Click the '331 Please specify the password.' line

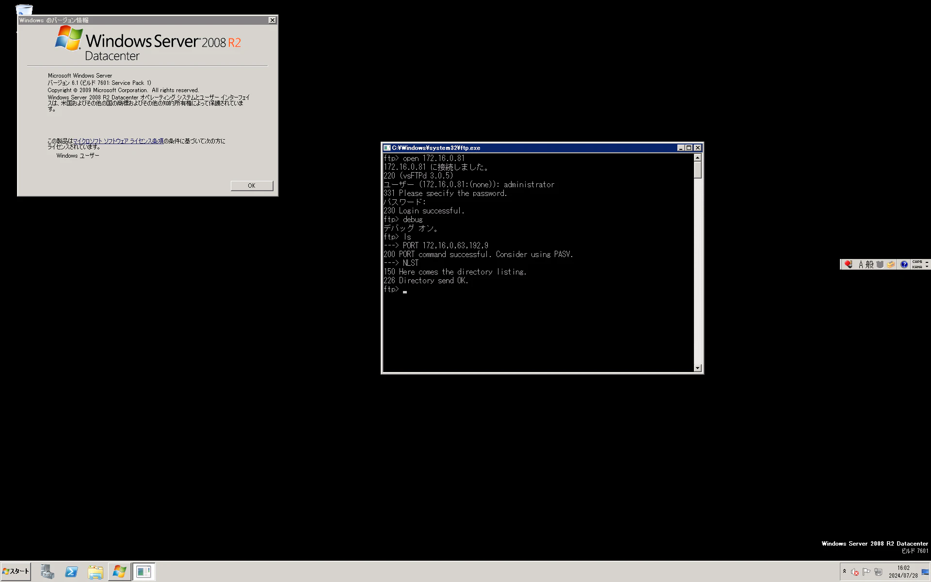pos(445,194)
